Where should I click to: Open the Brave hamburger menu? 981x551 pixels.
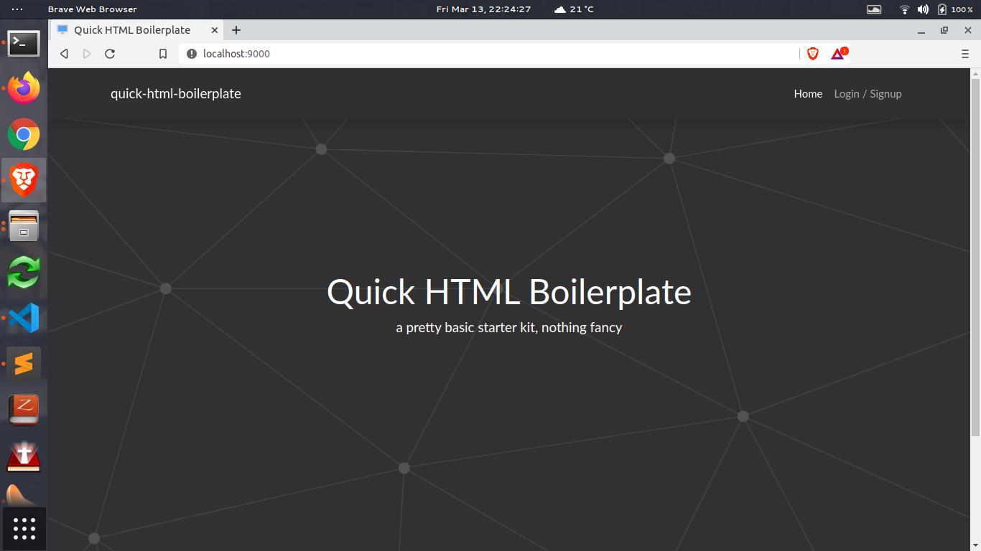click(965, 54)
